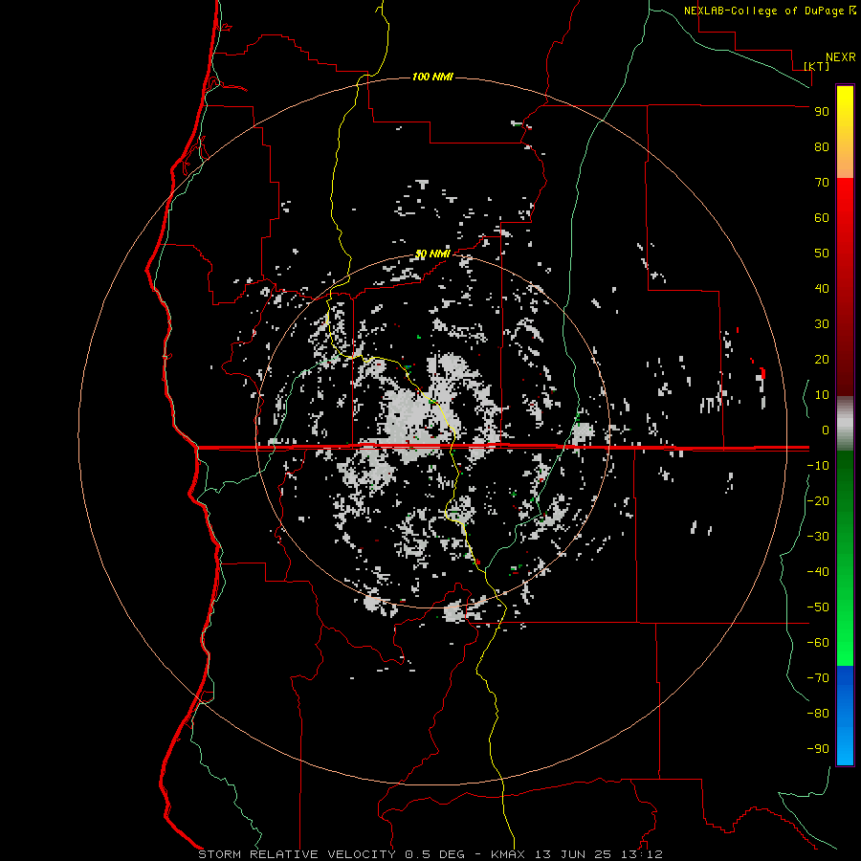Pick the green segment of the color bar
This screenshot has height=861, width=861.
(845, 559)
